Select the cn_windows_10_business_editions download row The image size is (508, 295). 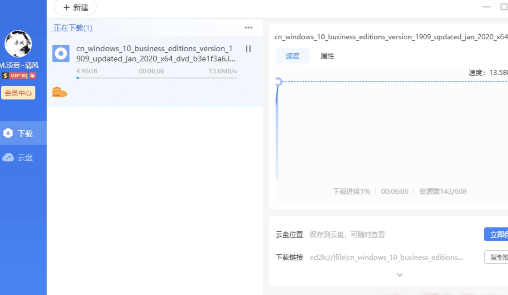click(155, 72)
